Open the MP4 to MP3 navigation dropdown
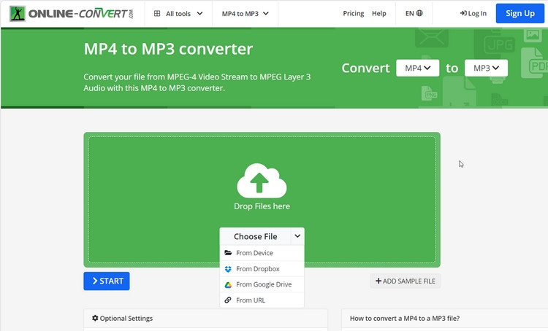This screenshot has width=548, height=331. (x=245, y=14)
